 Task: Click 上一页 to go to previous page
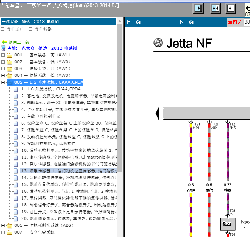click(x=133, y=22)
